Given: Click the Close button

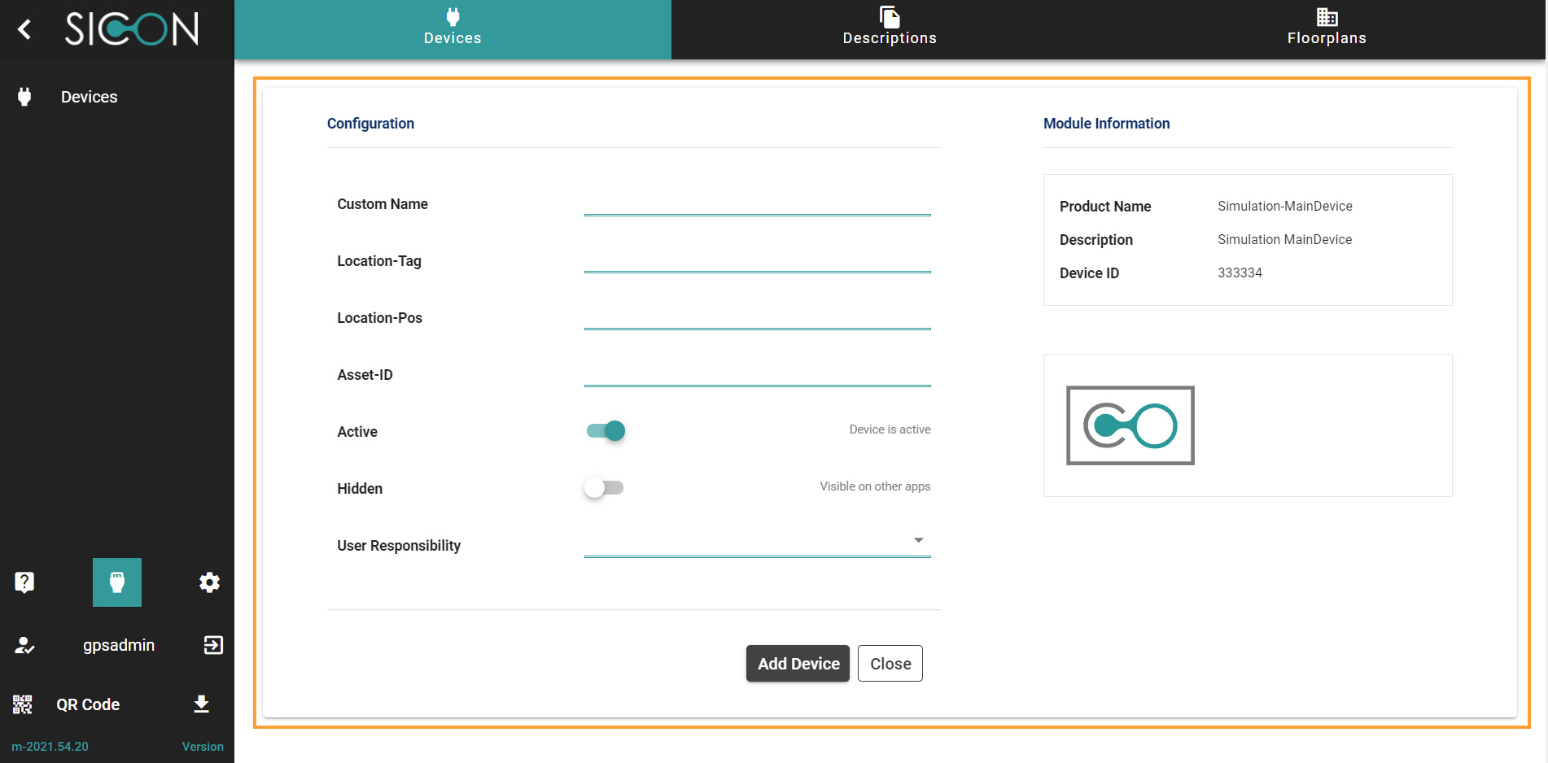Looking at the screenshot, I should coord(890,664).
